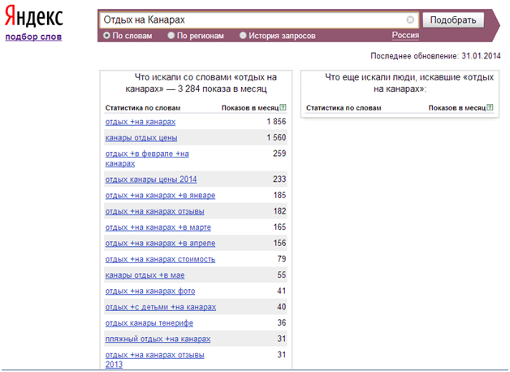
Task: Click the count '156'
Action: coord(279,243)
